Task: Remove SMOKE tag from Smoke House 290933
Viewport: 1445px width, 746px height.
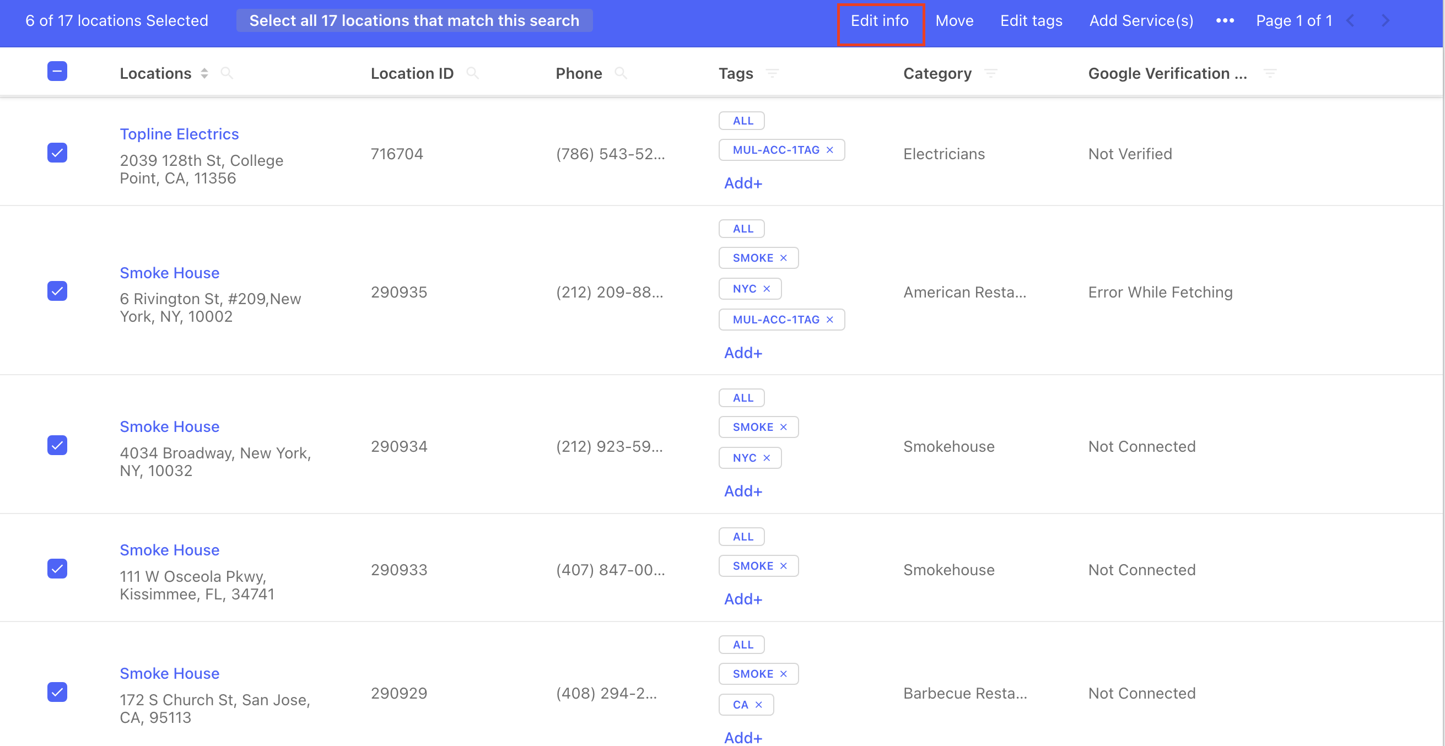Action: (x=784, y=566)
